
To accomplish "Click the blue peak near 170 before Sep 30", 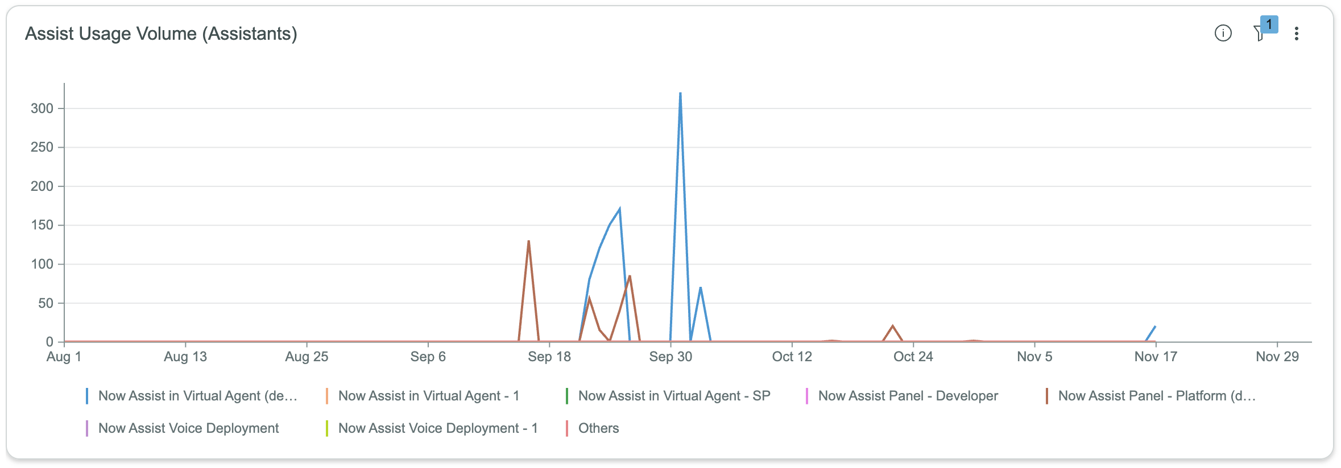I will [619, 209].
